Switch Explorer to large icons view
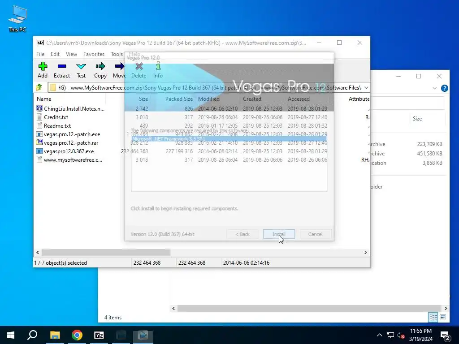The height and width of the screenshot is (344, 459). click(x=443, y=317)
